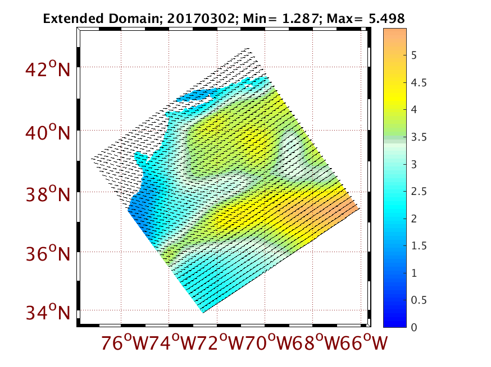
Task: Click the 34°N latitude label
Action: click(x=48, y=312)
